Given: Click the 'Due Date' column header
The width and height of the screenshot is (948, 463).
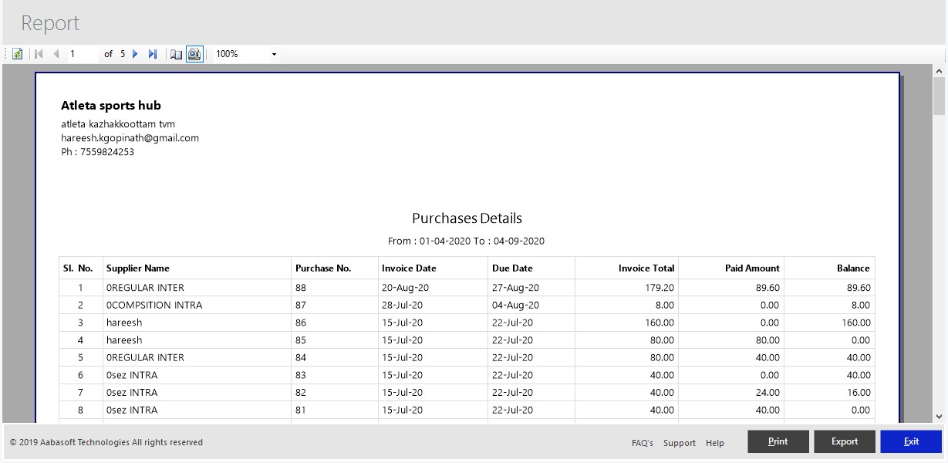Looking at the screenshot, I should 512,269.
